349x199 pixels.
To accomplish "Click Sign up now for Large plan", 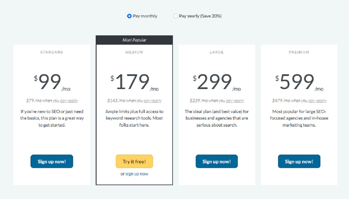I will point(216,161).
